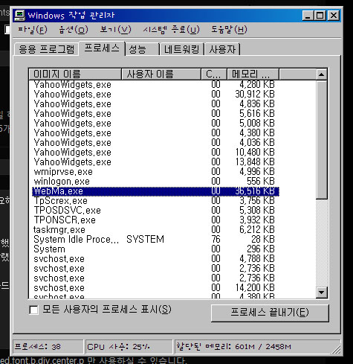Select the taskmgr.exe process row
The height and width of the screenshot is (364, 353).
pos(155,230)
